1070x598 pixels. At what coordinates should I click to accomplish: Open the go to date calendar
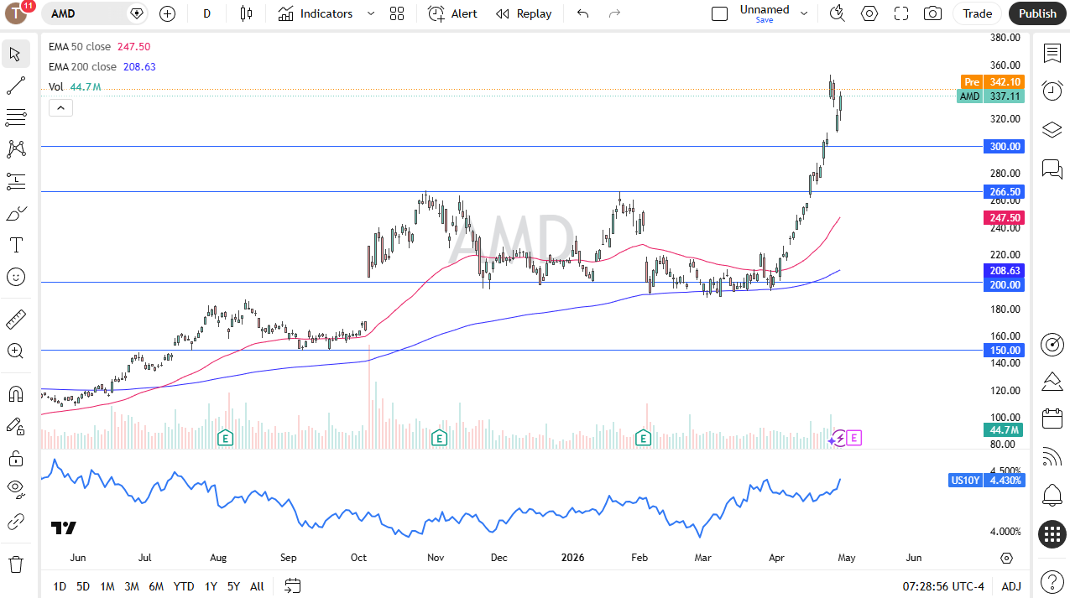pos(292,585)
